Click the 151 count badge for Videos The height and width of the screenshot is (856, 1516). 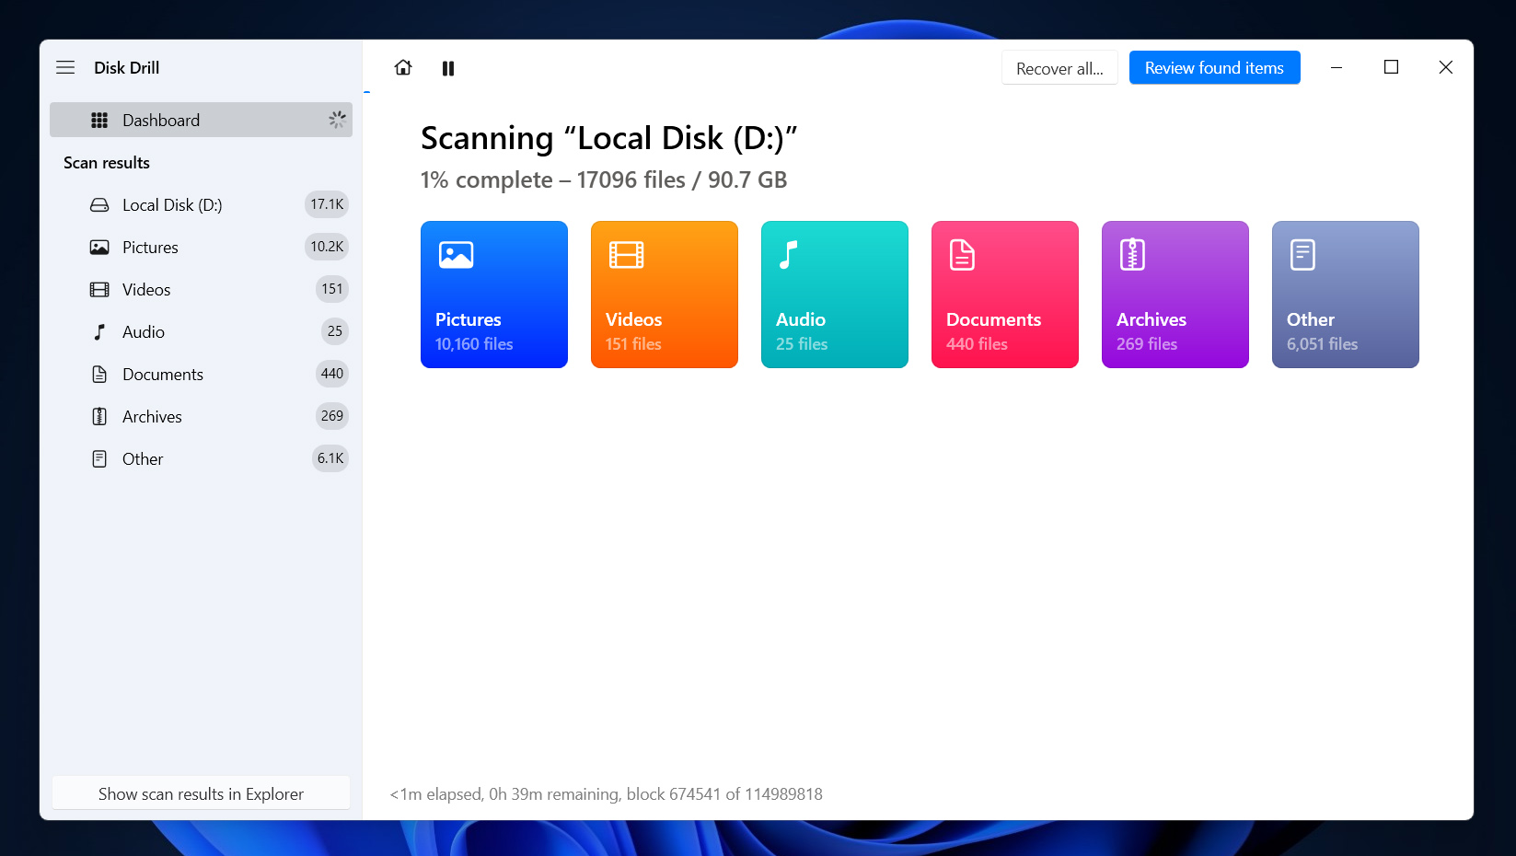pyautogui.click(x=332, y=289)
